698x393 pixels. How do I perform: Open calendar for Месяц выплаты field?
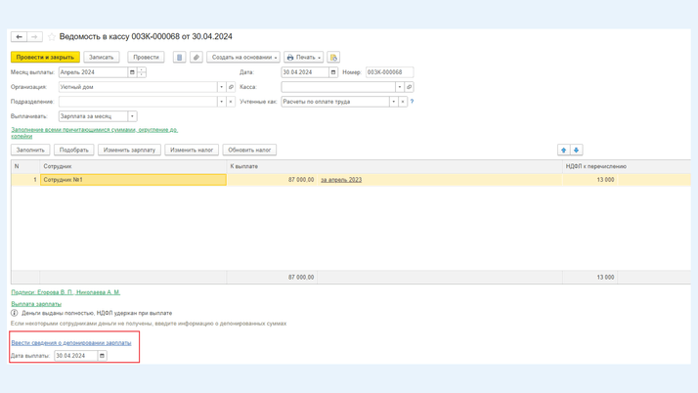(x=132, y=72)
